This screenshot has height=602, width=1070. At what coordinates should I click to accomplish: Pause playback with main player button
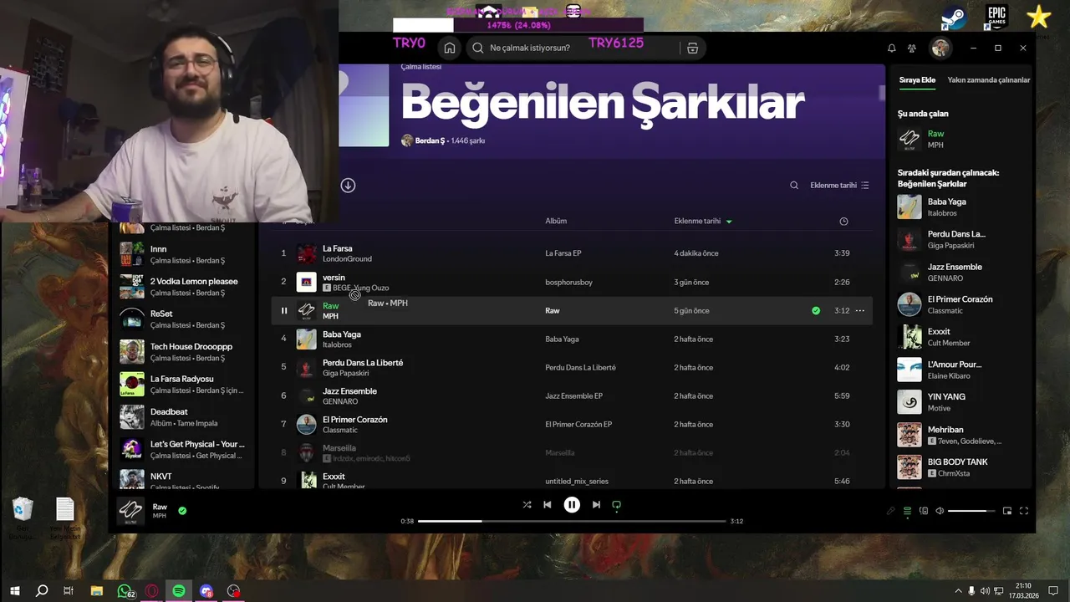tap(572, 505)
